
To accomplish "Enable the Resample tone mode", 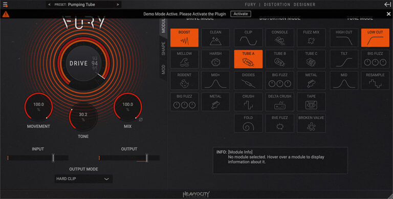I will pyautogui.click(x=375, y=80).
